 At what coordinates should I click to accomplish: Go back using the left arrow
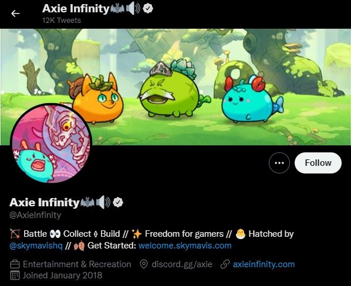[15, 13]
